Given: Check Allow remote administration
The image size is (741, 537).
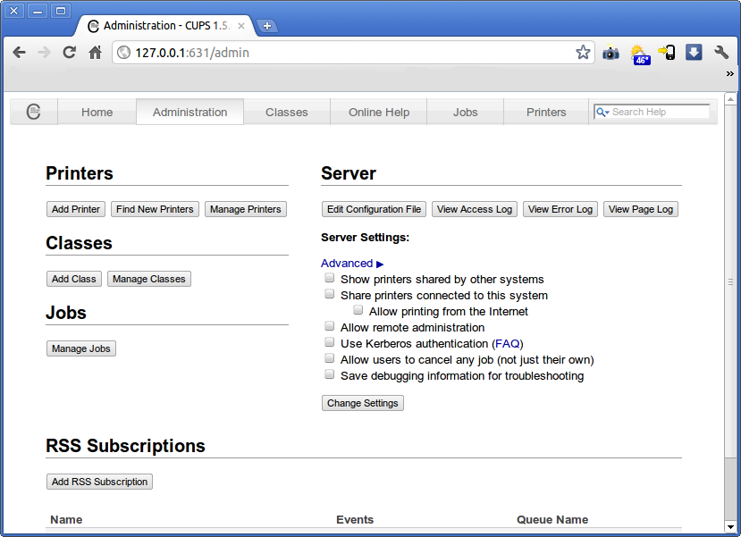Looking at the screenshot, I should (x=329, y=327).
